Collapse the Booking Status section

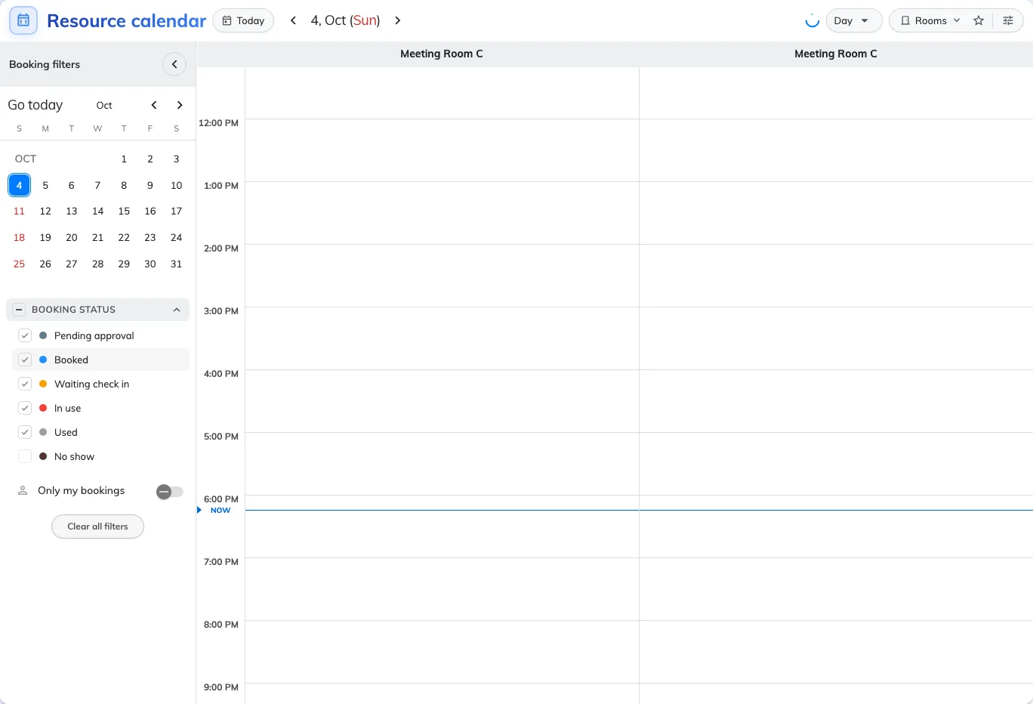point(177,310)
